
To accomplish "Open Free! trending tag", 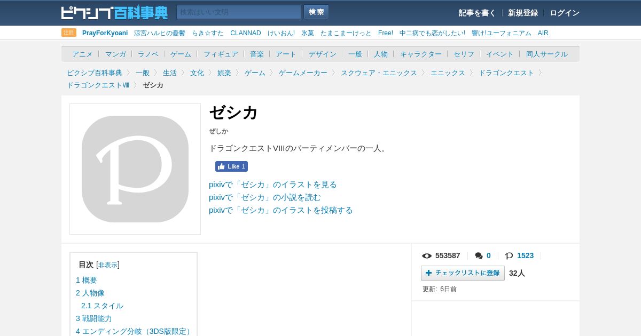I will (386, 33).
